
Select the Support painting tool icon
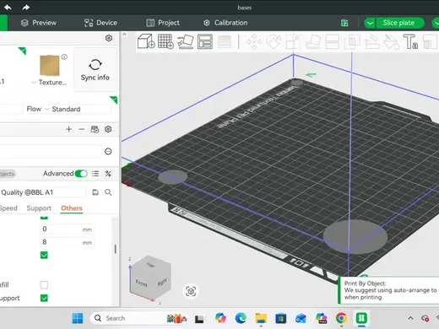(371, 42)
